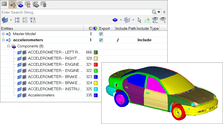Image resolution: width=223 pixels, height=124 pixels.
Task: Sort by the Entities column header
Action: [x=42, y=28]
